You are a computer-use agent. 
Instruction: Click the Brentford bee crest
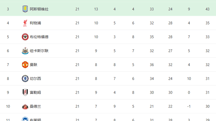click(x=25, y=37)
